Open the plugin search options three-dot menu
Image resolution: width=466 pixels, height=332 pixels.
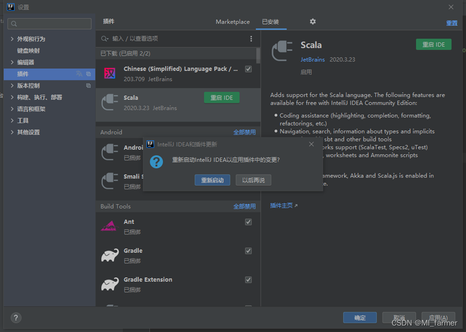[x=251, y=39]
